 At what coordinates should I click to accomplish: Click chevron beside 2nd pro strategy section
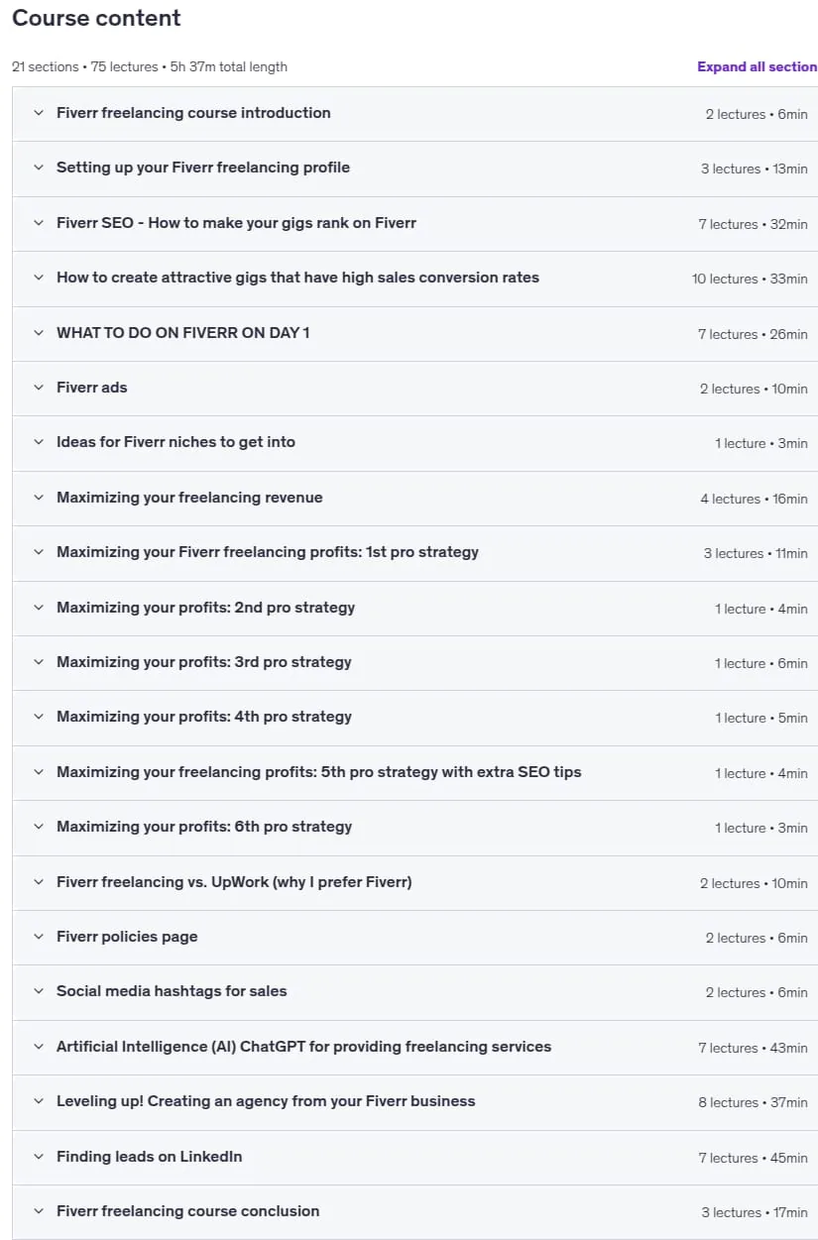39,608
